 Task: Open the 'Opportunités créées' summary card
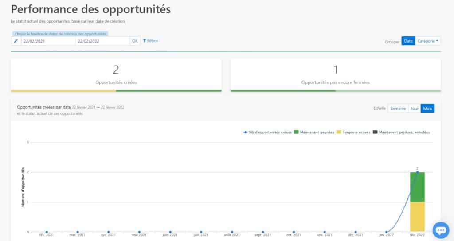coord(116,75)
